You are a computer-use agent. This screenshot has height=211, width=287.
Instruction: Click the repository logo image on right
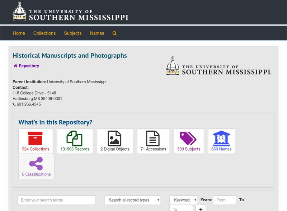click(219, 66)
